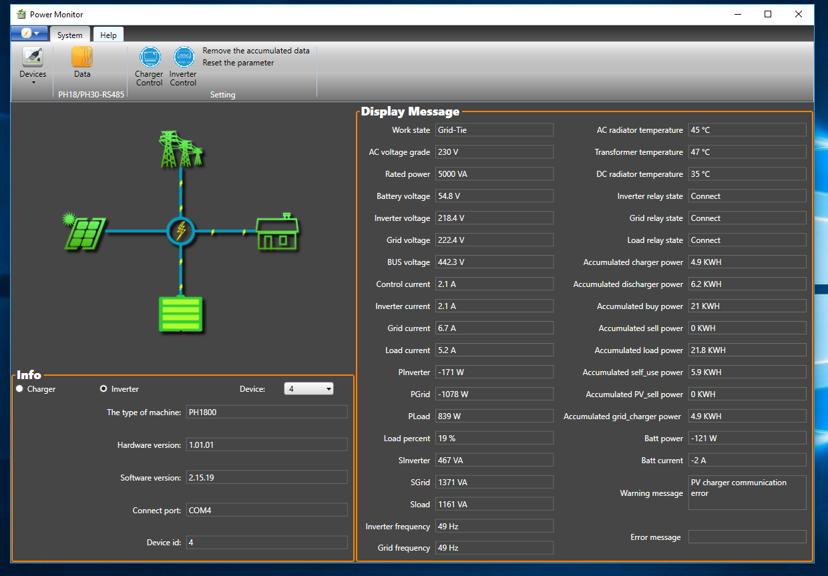828x576 pixels.
Task: Expand the Devices menu arrow
Action: click(x=32, y=81)
